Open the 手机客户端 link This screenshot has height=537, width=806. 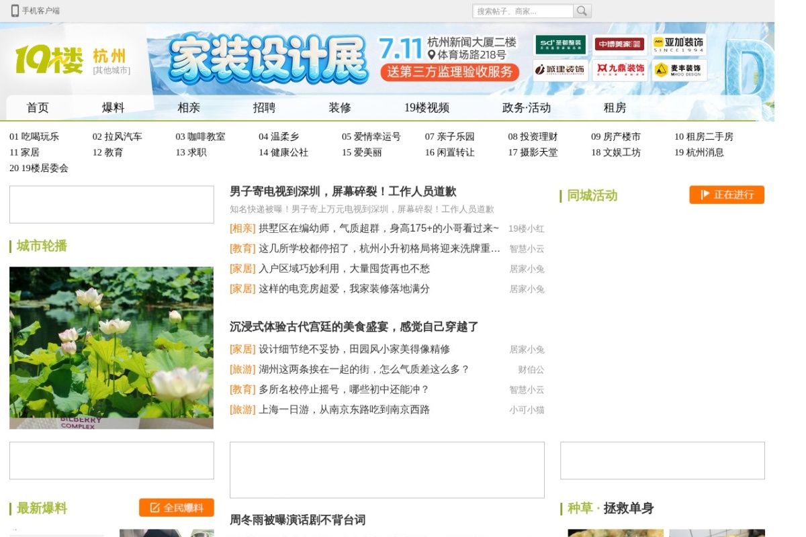[x=41, y=11]
